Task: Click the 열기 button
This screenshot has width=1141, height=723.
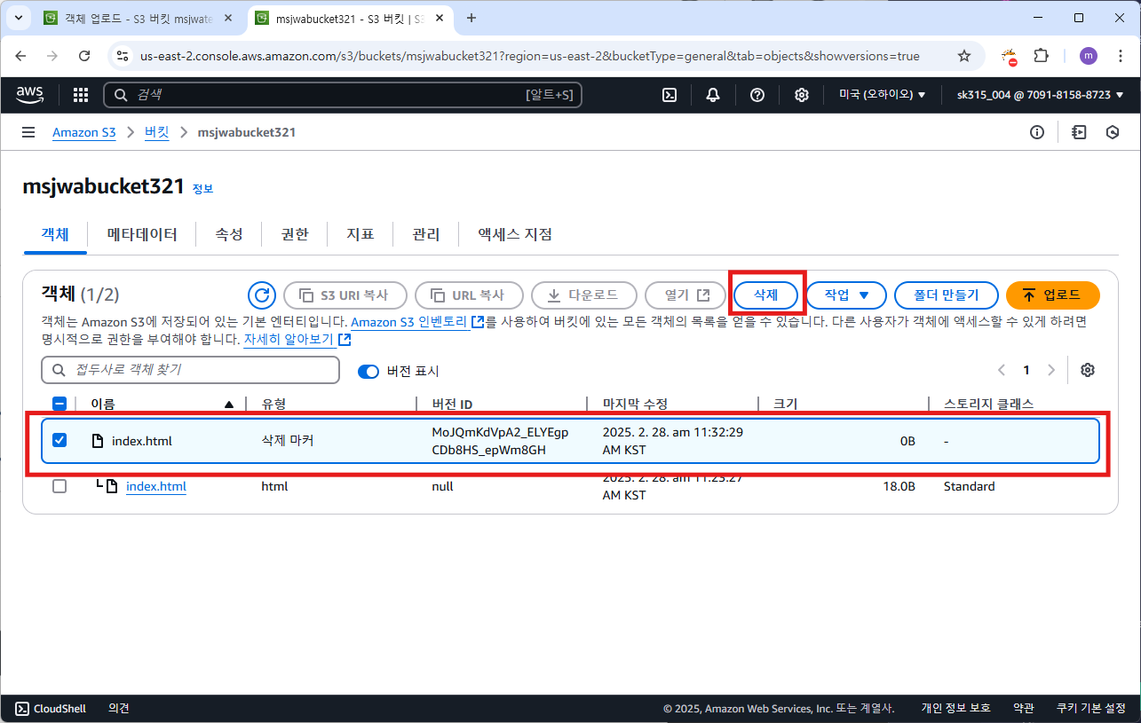Action: click(x=685, y=295)
